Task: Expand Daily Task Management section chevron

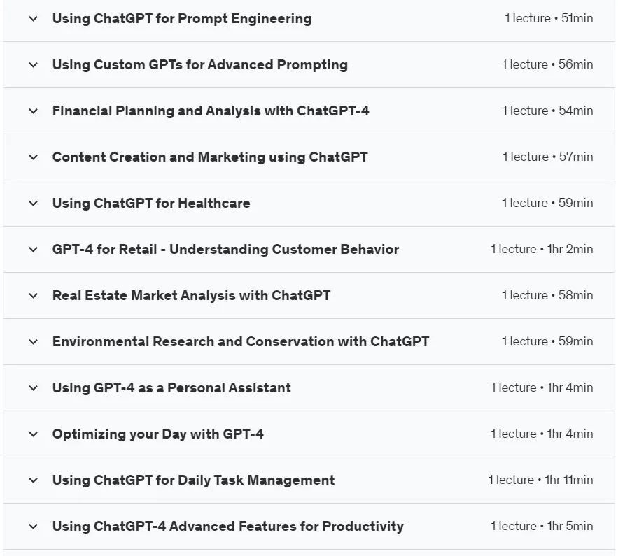Action: (x=34, y=480)
